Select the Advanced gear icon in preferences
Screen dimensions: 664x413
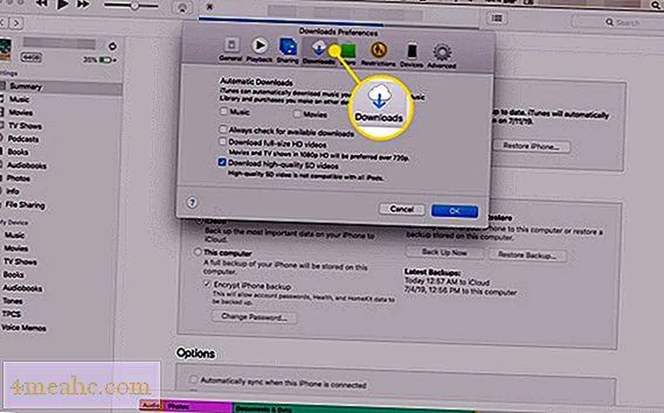[442, 53]
